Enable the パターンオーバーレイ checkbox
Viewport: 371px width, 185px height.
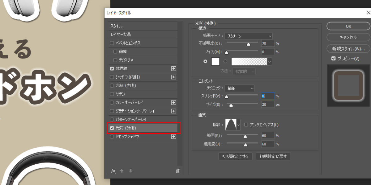point(112,119)
